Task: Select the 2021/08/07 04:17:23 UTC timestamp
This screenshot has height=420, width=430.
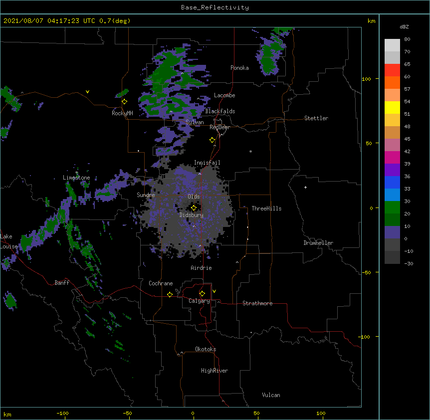Action: click(x=49, y=21)
